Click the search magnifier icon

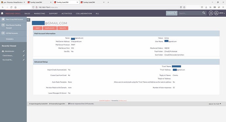click(x=204, y=13)
